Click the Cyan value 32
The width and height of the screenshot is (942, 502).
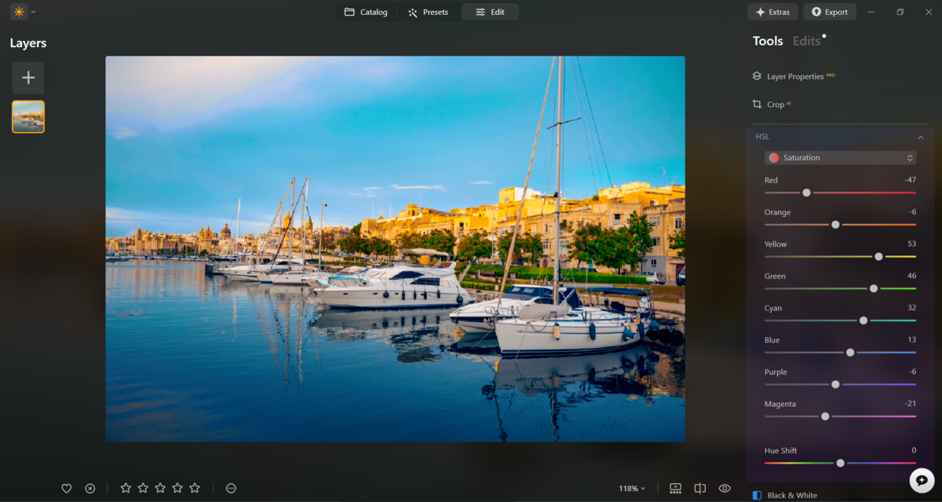pyautogui.click(x=911, y=308)
